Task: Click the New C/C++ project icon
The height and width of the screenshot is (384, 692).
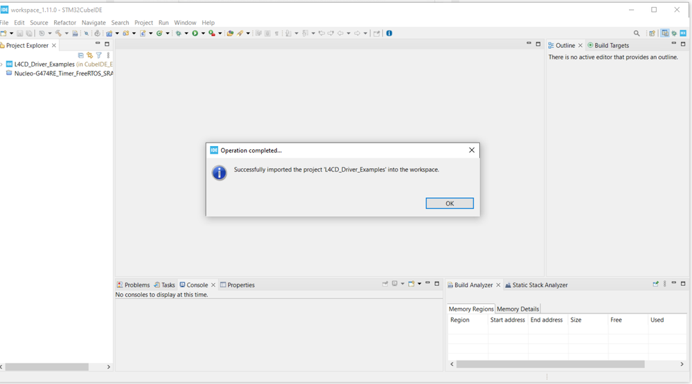Action: click(x=109, y=33)
